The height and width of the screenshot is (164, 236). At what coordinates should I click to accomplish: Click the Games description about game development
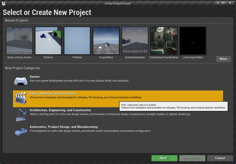coord(79,81)
